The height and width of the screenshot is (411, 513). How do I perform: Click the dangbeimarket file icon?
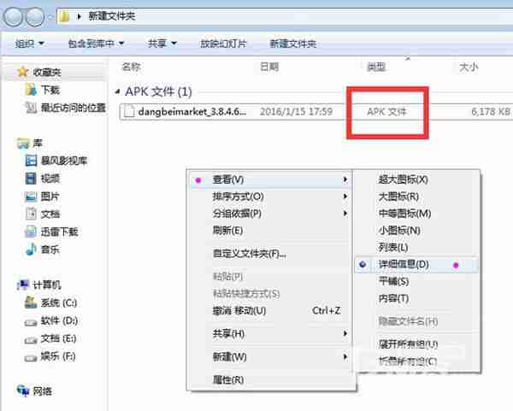click(x=128, y=111)
